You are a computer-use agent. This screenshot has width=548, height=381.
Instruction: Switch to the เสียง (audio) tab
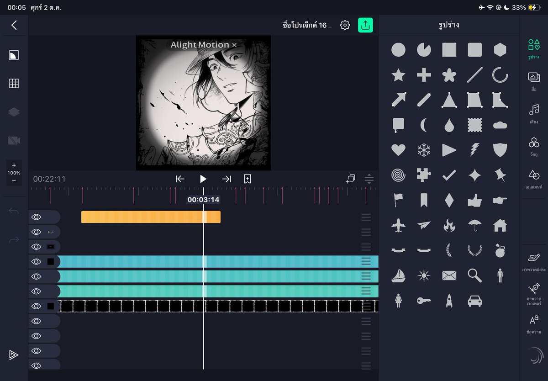(534, 114)
